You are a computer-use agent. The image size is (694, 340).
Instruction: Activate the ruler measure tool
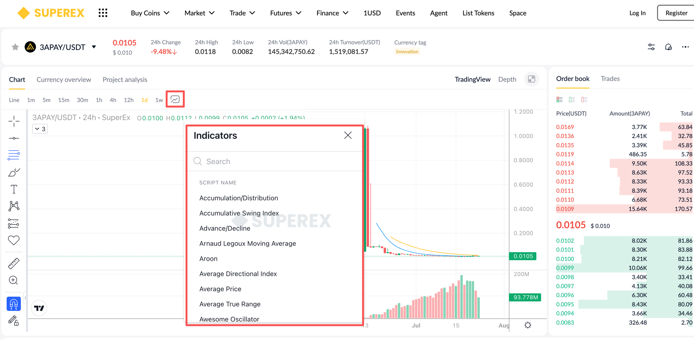click(x=14, y=263)
